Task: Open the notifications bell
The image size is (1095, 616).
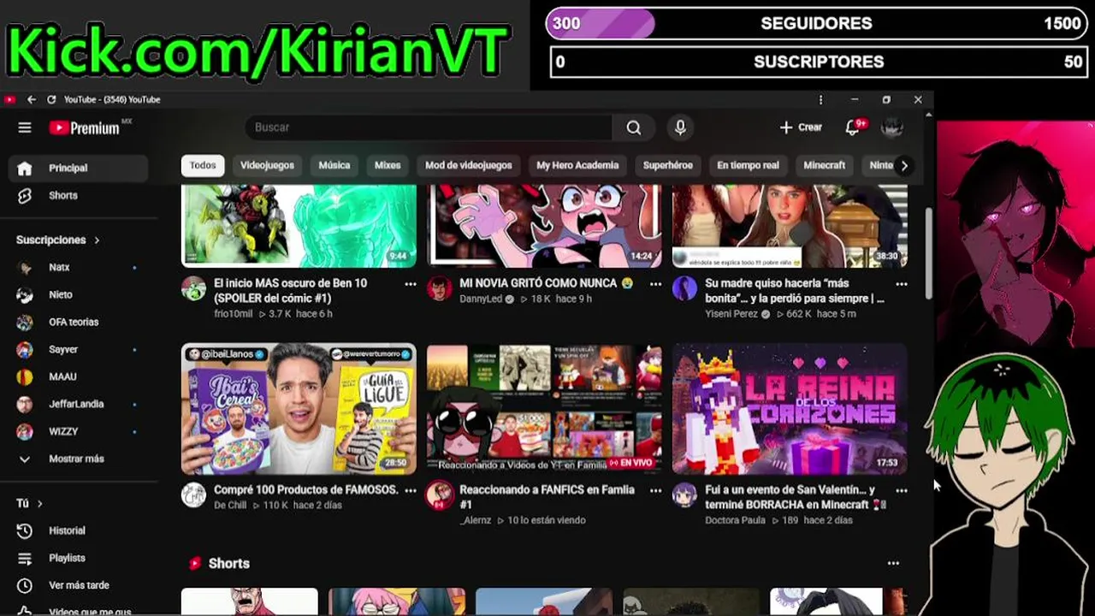Action: pyautogui.click(x=854, y=127)
